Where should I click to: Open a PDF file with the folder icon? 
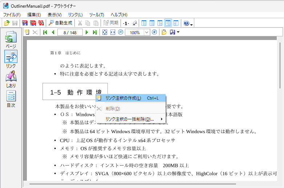pyautogui.click(x=7, y=23)
